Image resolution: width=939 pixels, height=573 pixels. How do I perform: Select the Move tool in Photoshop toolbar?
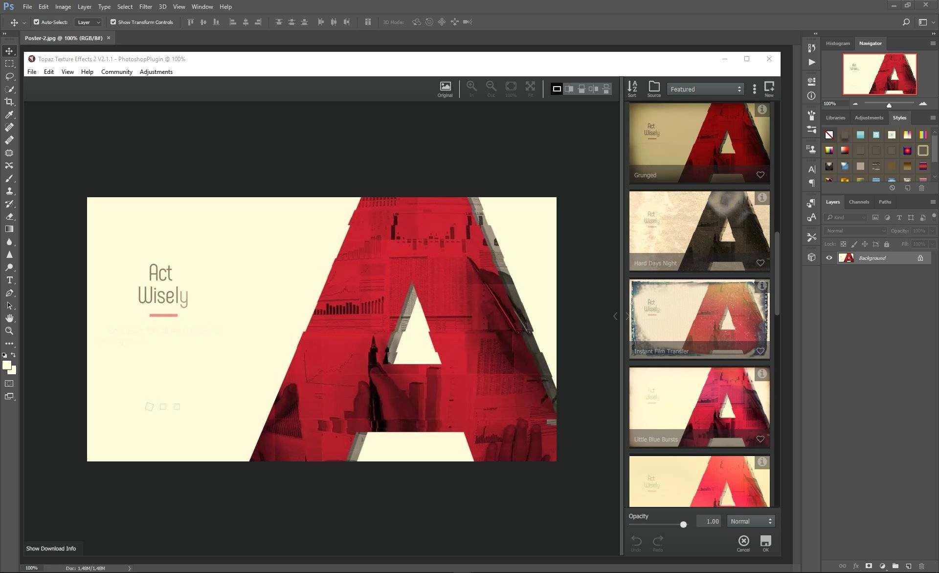click(9, 51)
